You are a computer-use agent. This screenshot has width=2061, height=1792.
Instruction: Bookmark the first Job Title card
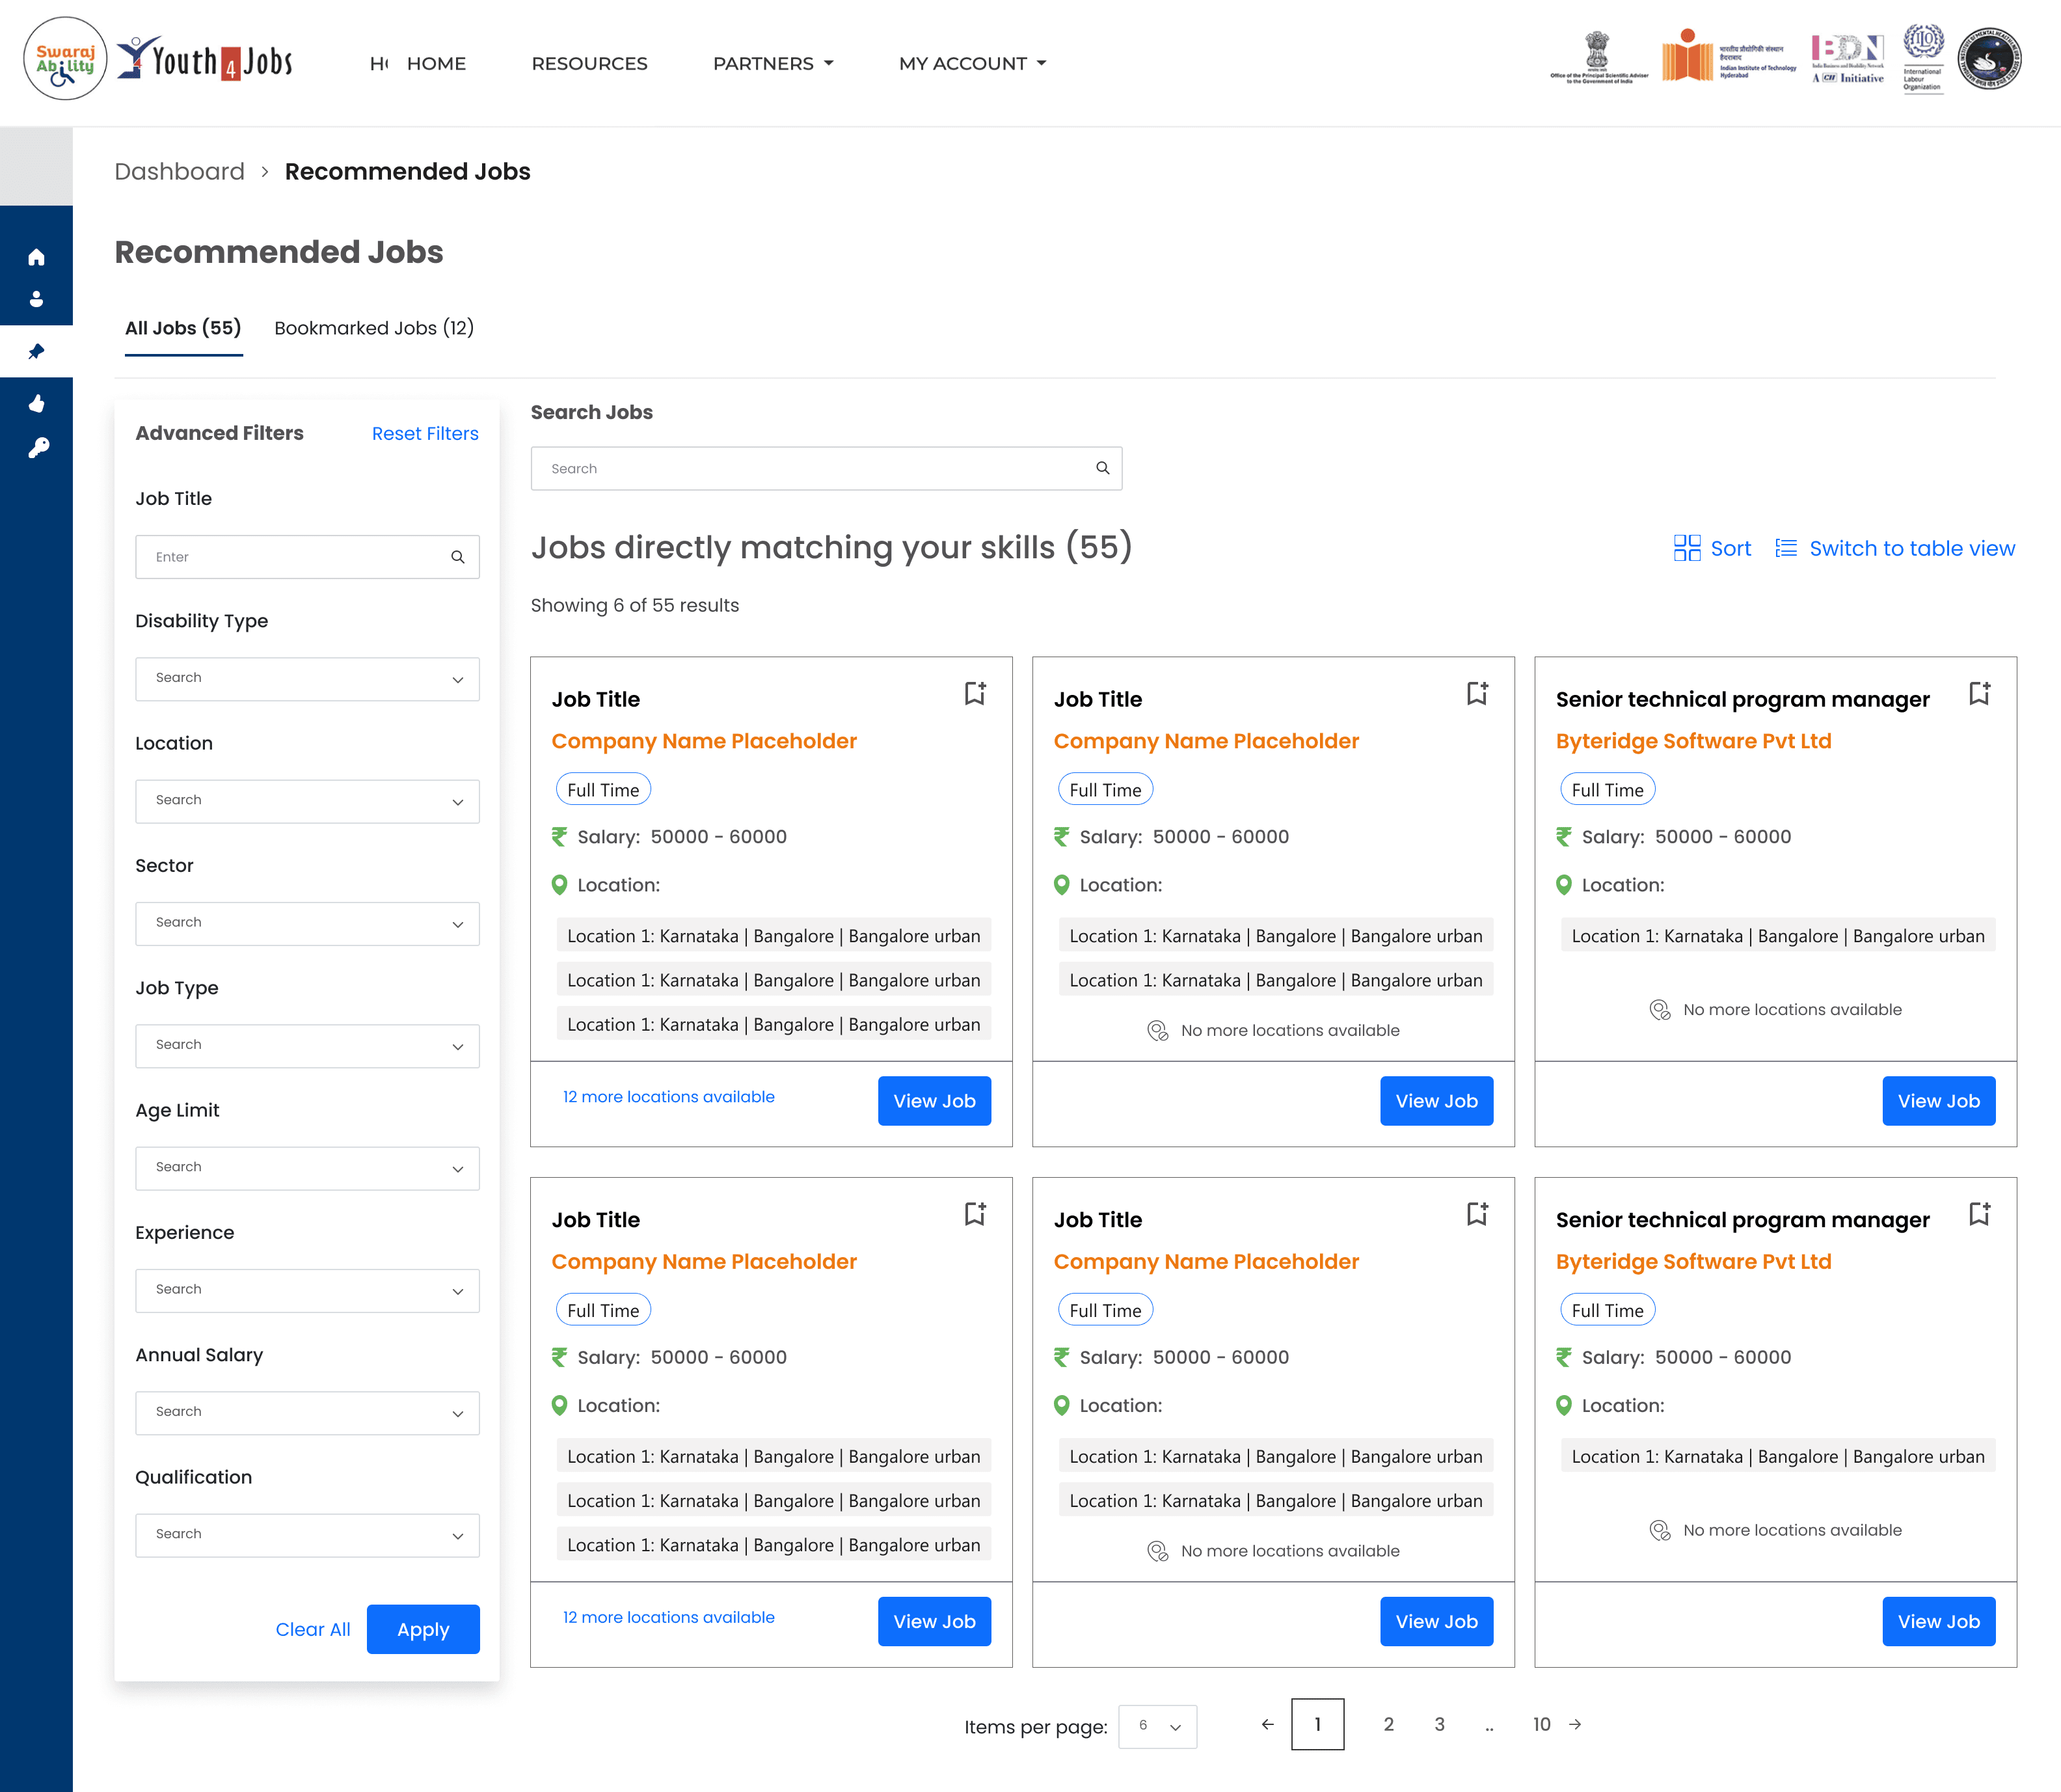[975, 693]
